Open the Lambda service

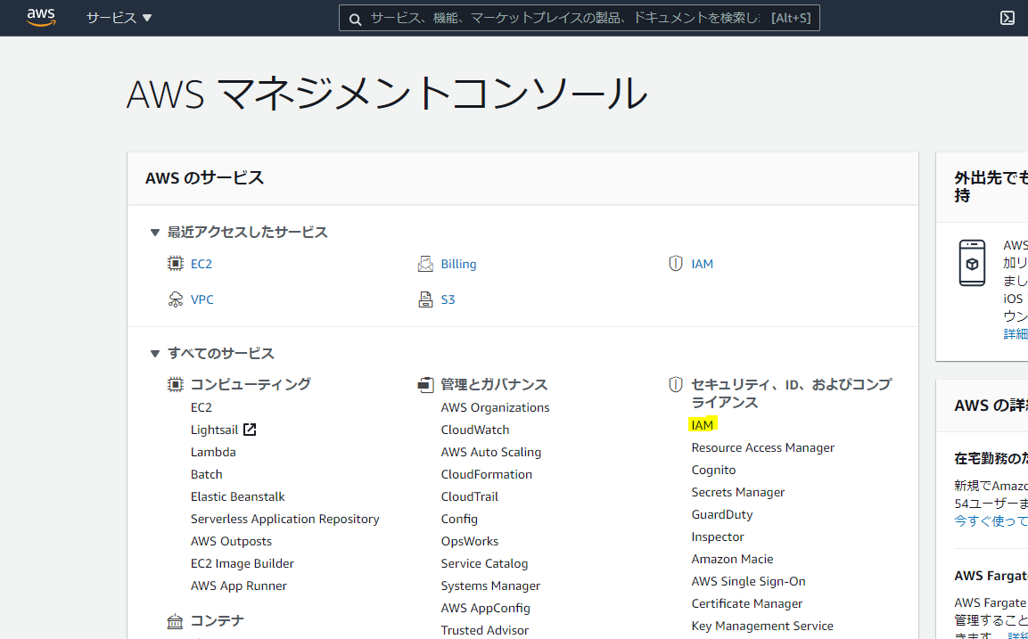(213, 452)
